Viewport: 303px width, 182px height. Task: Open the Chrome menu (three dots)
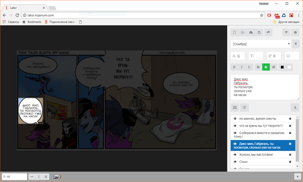coord(299,15)
